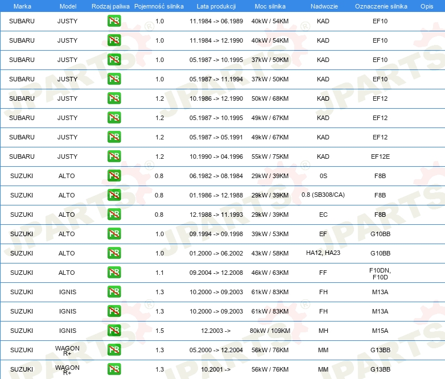Select the EF12E engine code cell

[380, 156]
